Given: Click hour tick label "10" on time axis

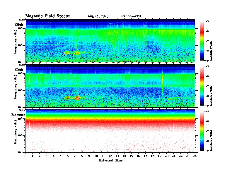Looking at the screenshot, I should click(96, 156).
